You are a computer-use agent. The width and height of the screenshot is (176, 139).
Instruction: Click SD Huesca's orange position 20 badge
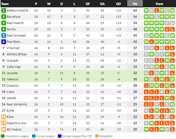point(3,129)
